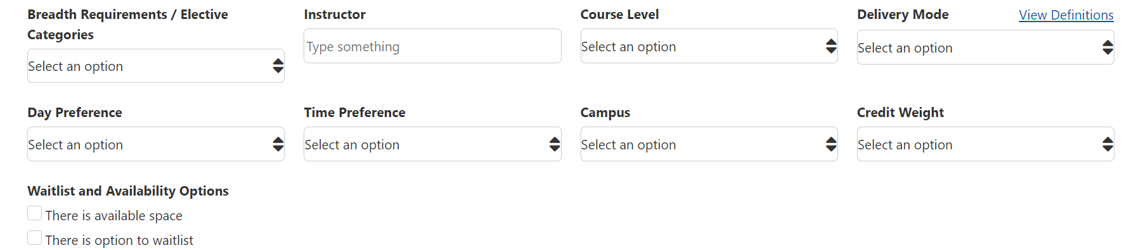Focus the Instructor text field
This screenshot has width=1129, height=250.
coord(432,46)
